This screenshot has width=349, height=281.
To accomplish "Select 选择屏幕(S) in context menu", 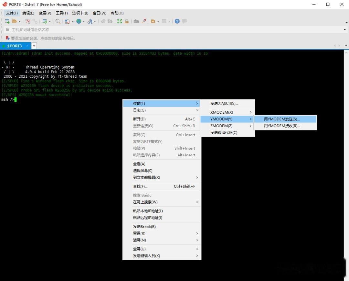I will [162, 171].
